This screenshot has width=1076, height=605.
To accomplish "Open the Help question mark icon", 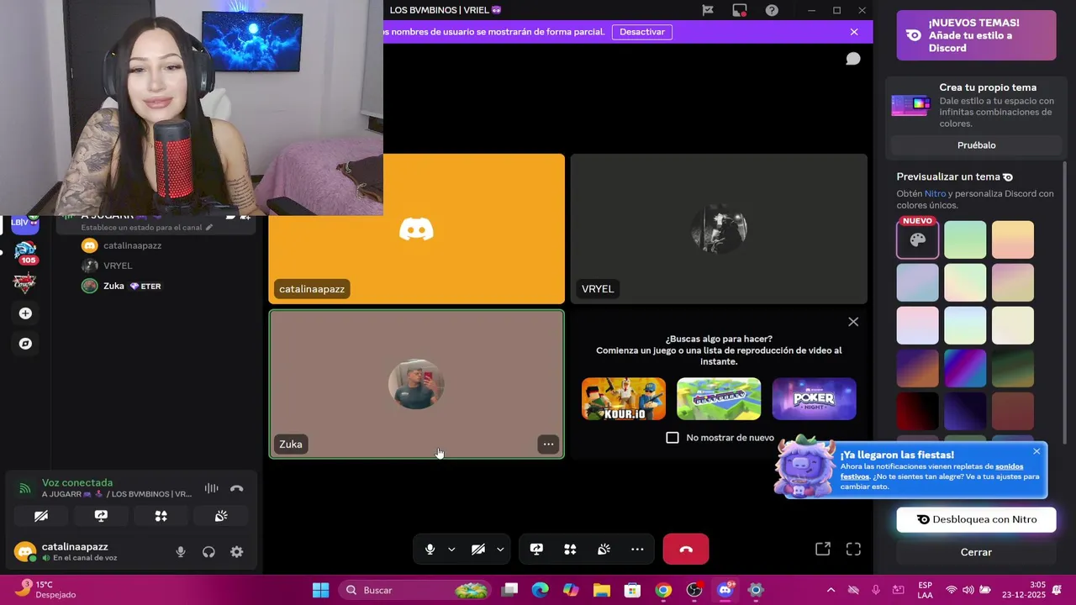I will click(772, 10).
